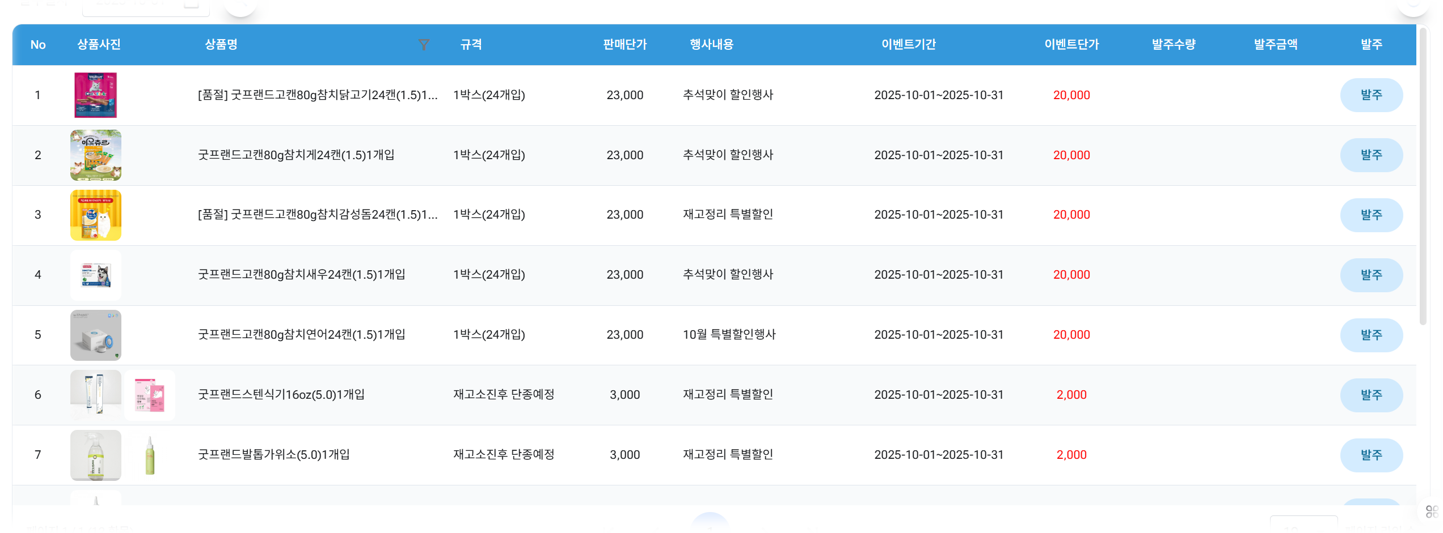Open second pink thumbnail in row 6
The width and height of the screenshot is (1443, 533).
pyautogui.click(x=150, y=395)
